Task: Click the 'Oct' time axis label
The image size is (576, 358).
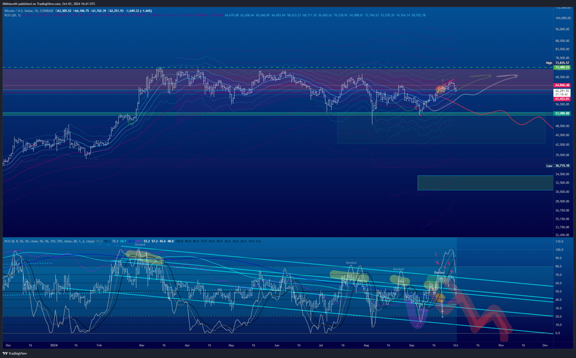Action: tap(456, 345)
